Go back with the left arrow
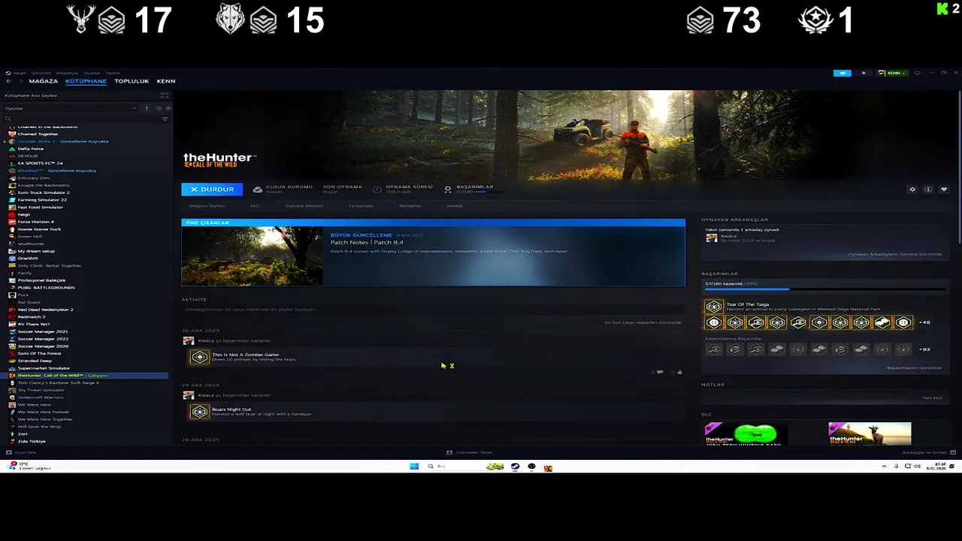The width and height of the screenshot is (962, 541). [8, 81]
